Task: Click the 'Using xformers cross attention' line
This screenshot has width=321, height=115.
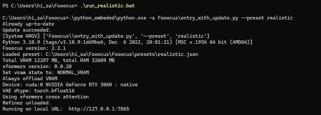Action: tap(46, 97)
